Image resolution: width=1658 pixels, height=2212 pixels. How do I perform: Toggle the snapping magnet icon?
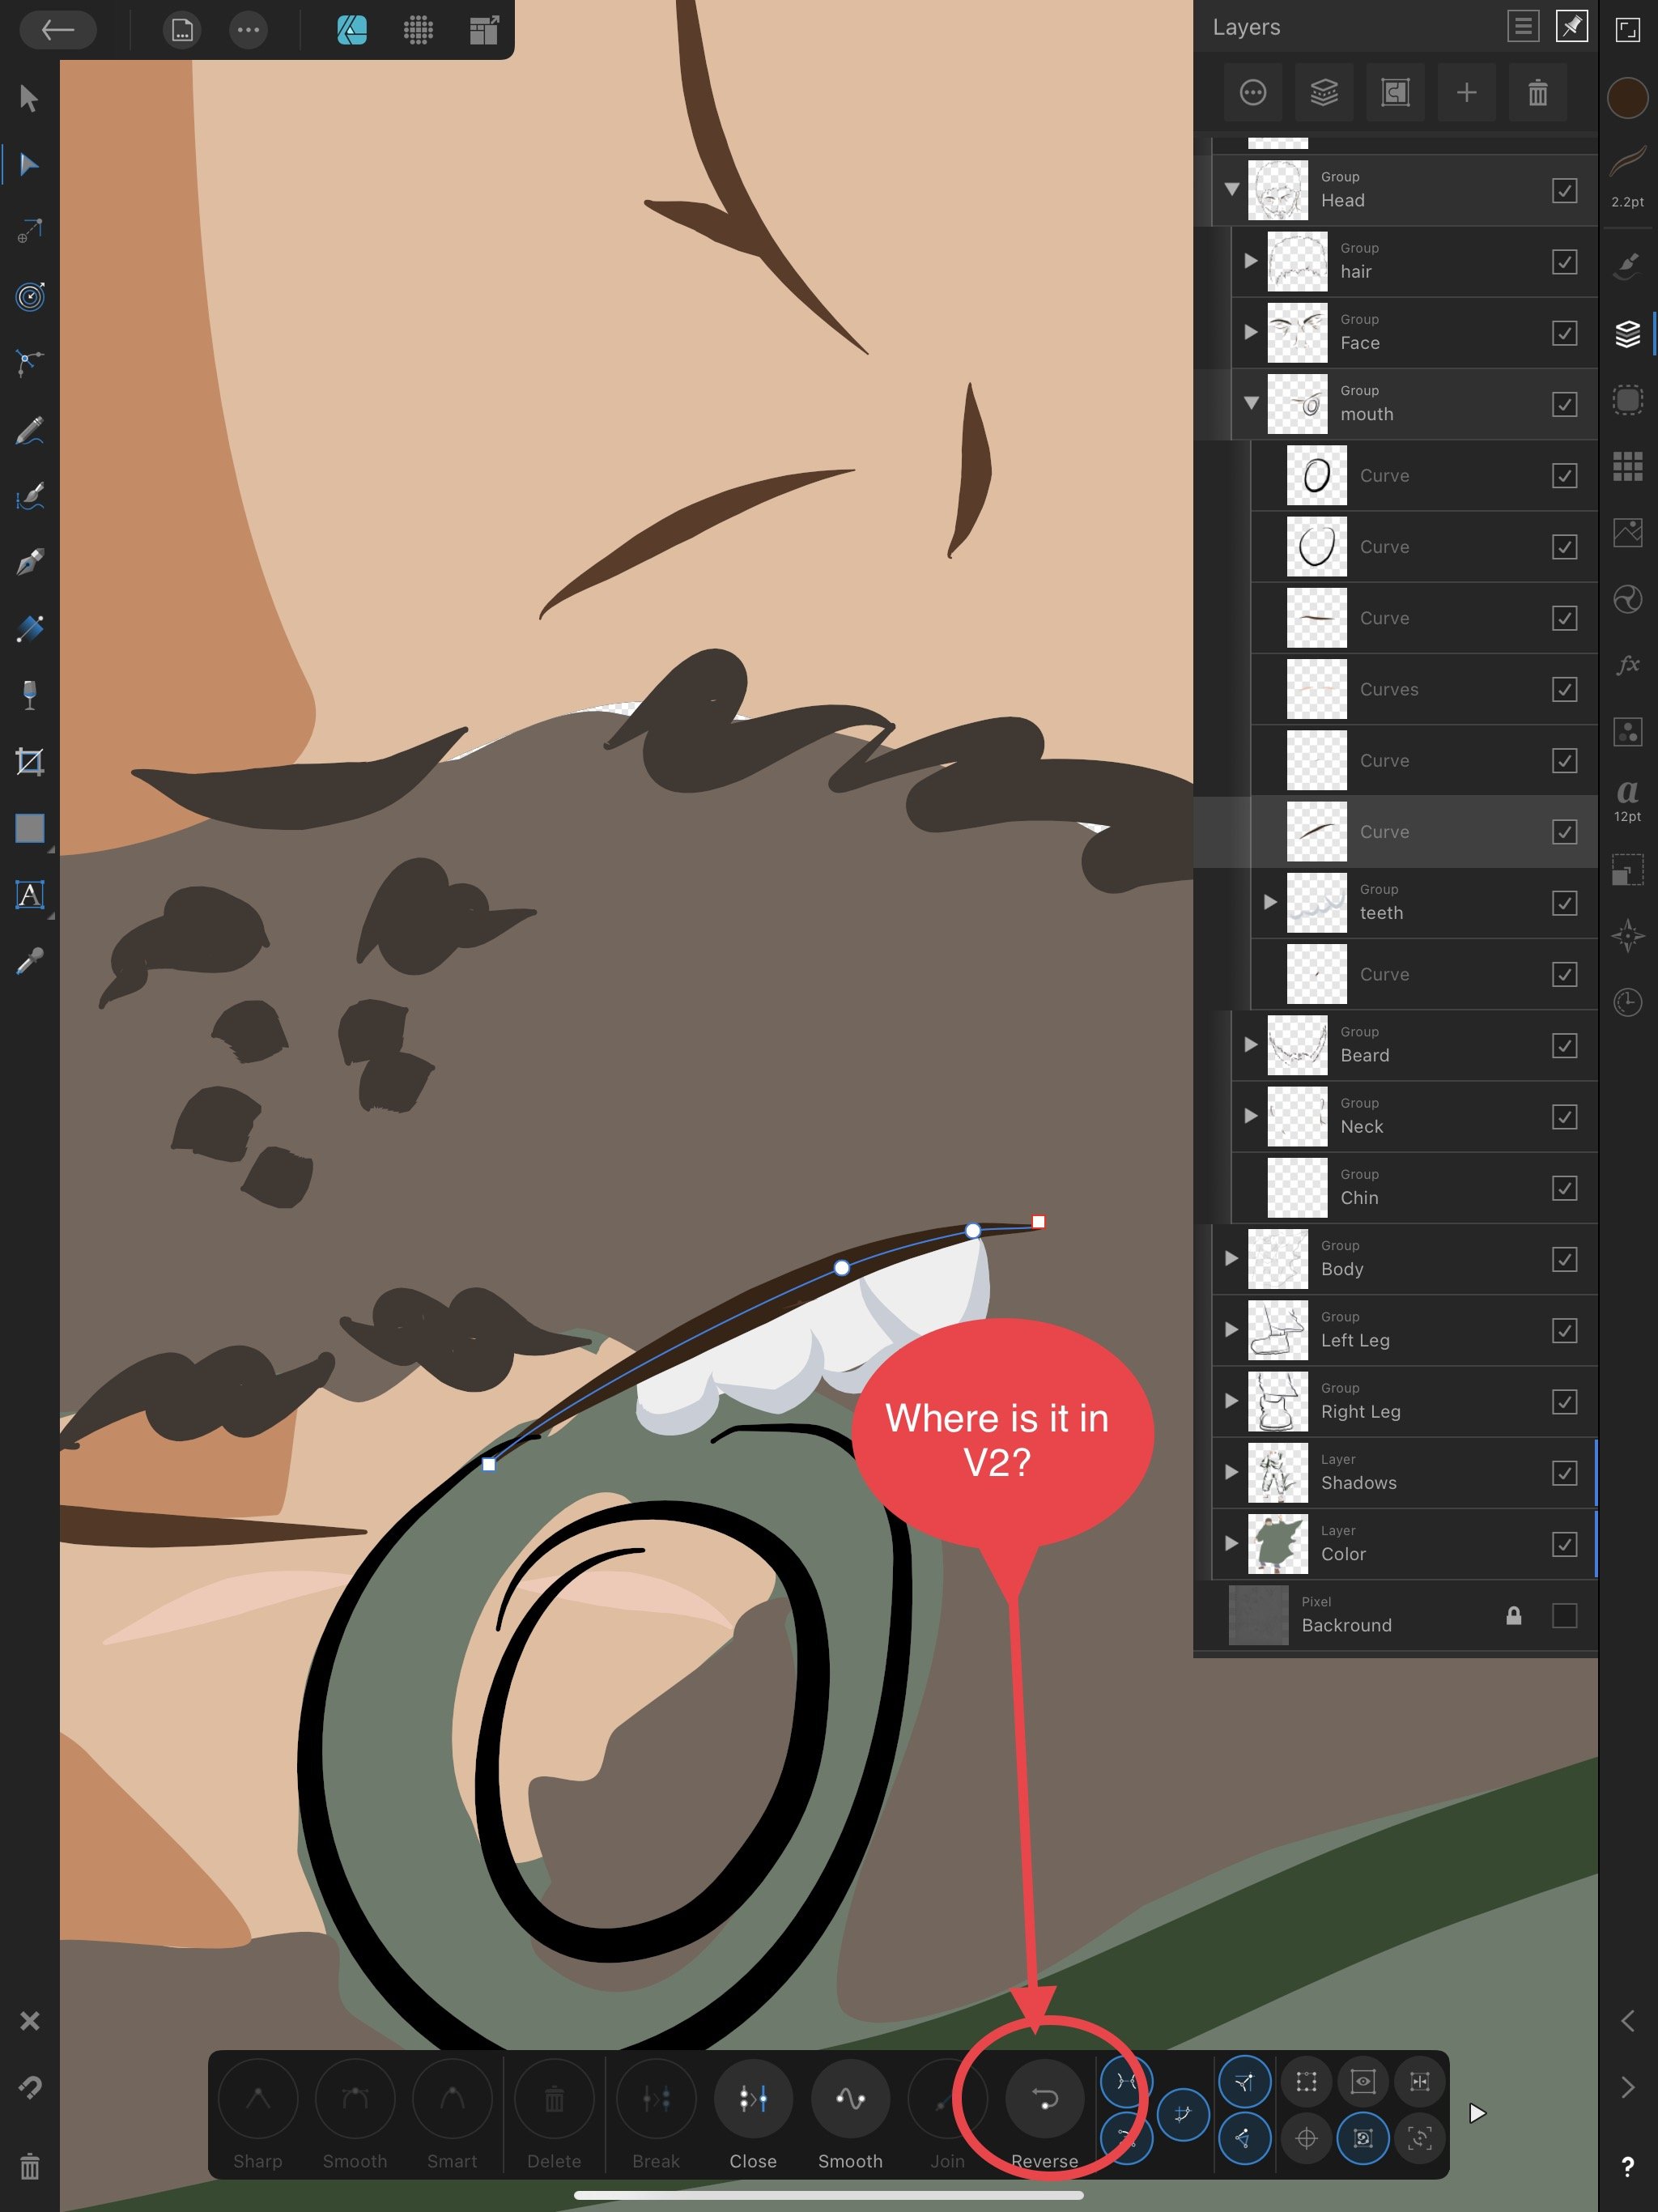pos(29,2087)
